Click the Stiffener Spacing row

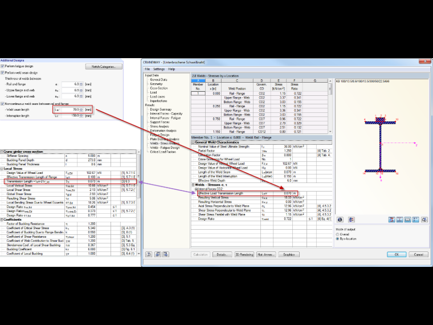[68, 156]
